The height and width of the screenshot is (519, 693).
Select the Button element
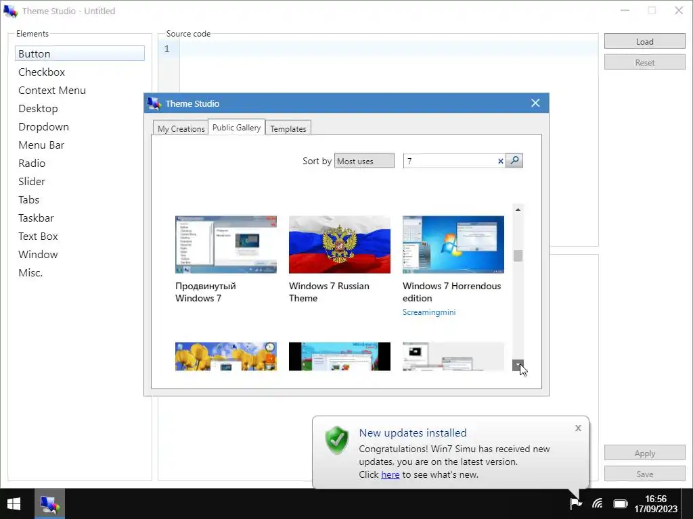click(80, 53)
